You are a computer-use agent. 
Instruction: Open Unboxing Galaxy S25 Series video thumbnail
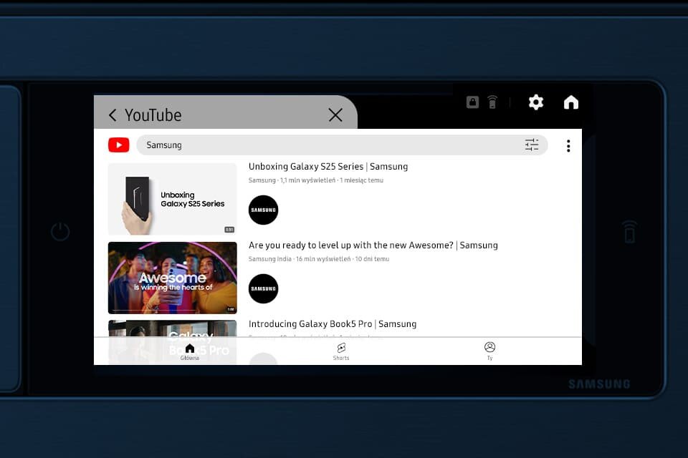pyautogui.click(x=172, y=199)
